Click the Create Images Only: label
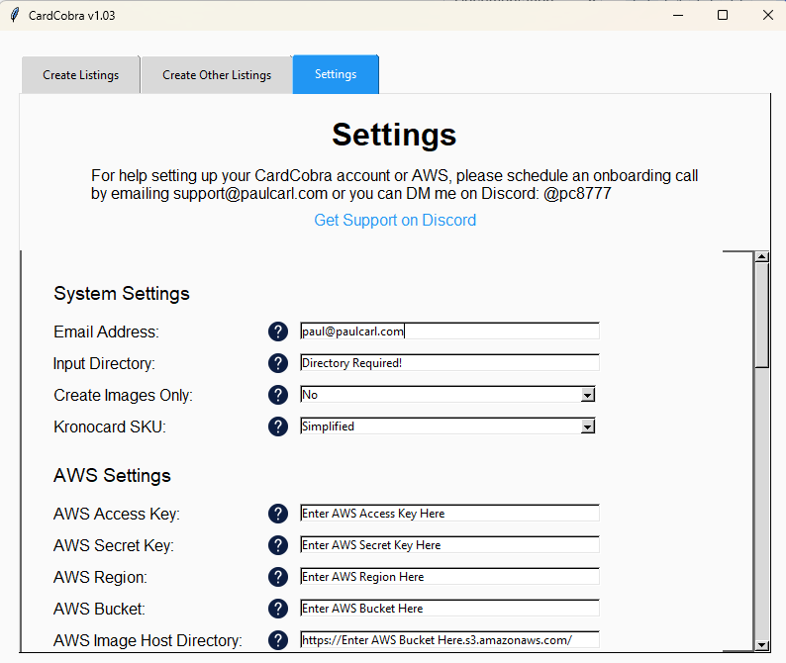Image resolution: width=786 pixels, height=663 pixels. (124, 396)
